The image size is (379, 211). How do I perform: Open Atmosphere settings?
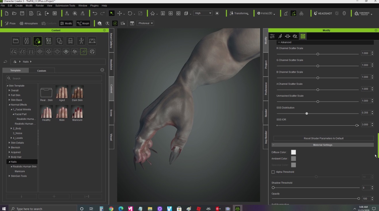coord(29,23)
